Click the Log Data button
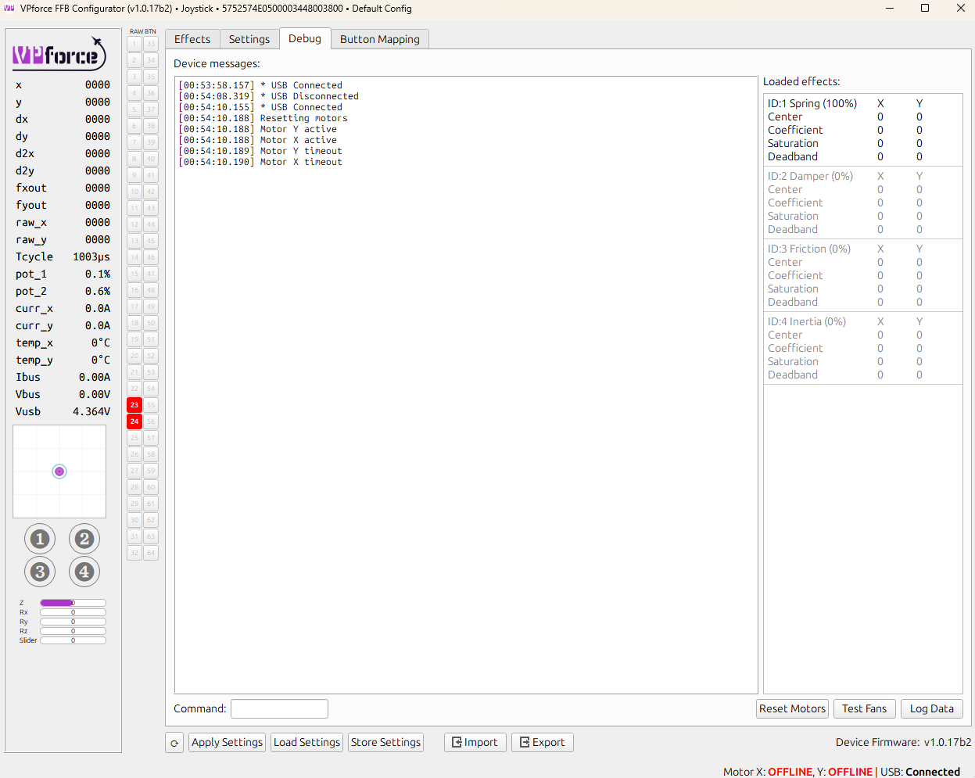The height and width of the screenshot is (778, 975). tap(932, 708)
